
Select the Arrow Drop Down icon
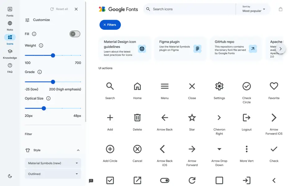click(219, 149)
